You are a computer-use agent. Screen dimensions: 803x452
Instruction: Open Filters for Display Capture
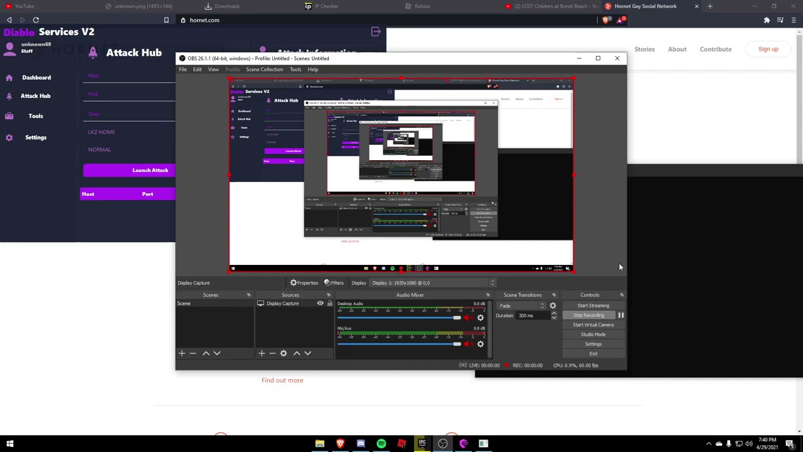pos(334,283)
